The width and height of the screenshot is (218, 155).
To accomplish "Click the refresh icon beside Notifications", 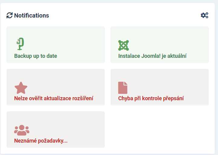I will (9, 15).
